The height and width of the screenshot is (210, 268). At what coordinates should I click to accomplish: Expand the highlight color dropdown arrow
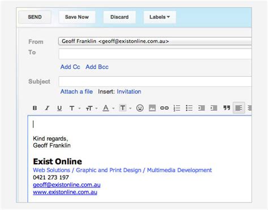pos(130,108)
